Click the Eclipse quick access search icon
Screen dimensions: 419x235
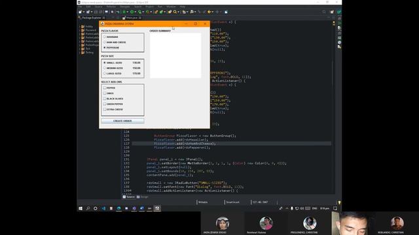tap(324, 12)
